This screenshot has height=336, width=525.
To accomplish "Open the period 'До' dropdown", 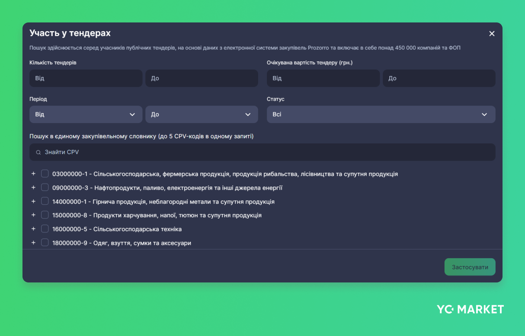I will [x=202, y=114].
